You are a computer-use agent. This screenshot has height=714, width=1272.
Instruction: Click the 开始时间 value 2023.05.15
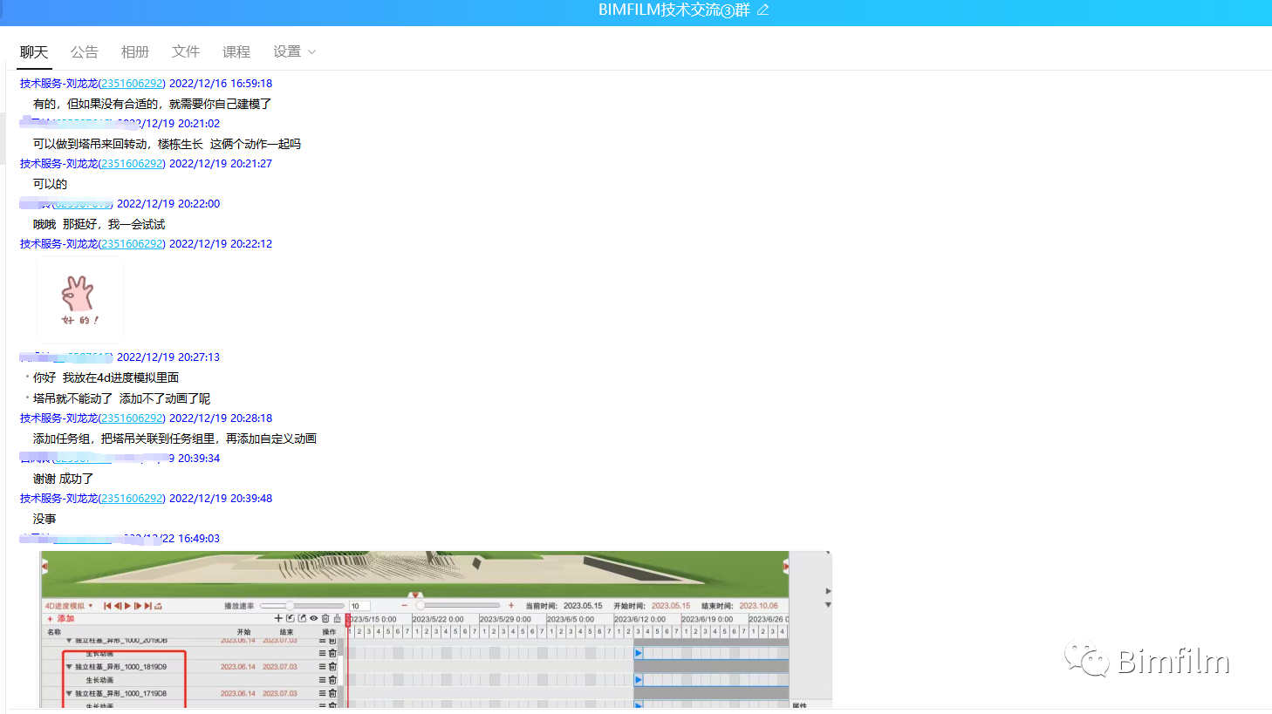(x=671, y=606)
